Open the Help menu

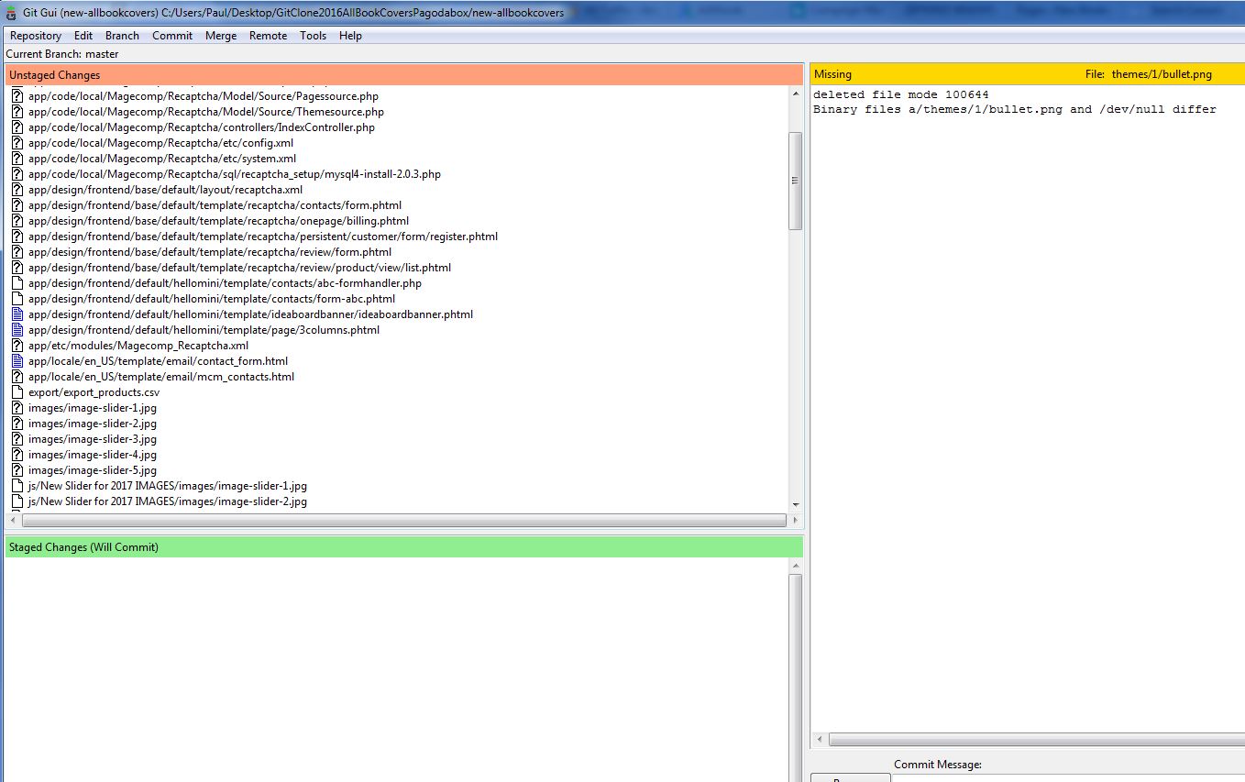[350, 36]
